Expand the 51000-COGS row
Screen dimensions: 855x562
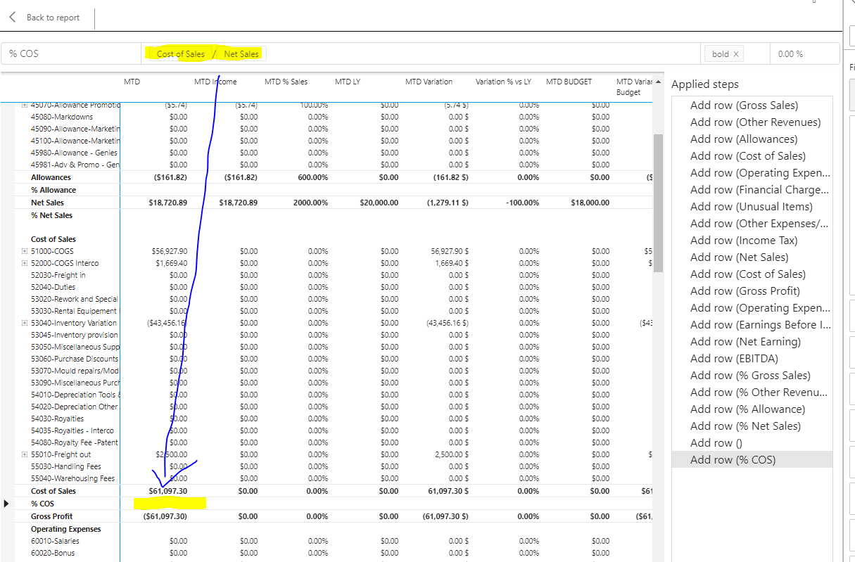pyautogui.click(x=25, y=251)
